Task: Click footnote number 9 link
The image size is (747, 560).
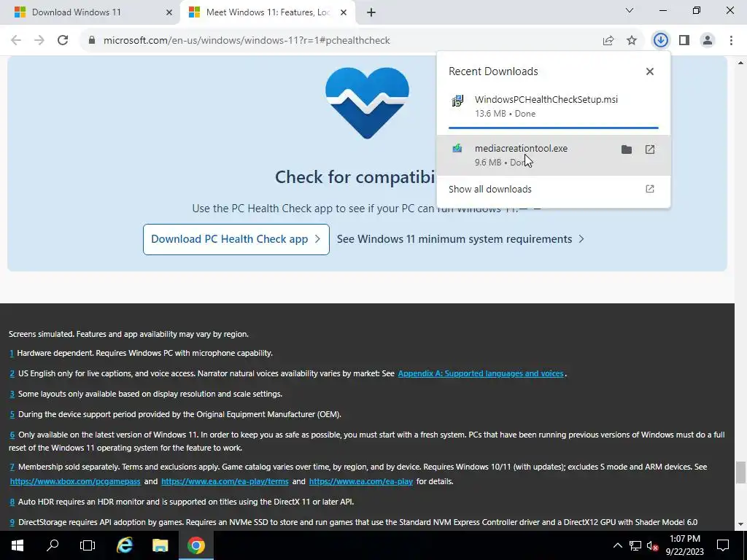Action: [x=12, y=522]
